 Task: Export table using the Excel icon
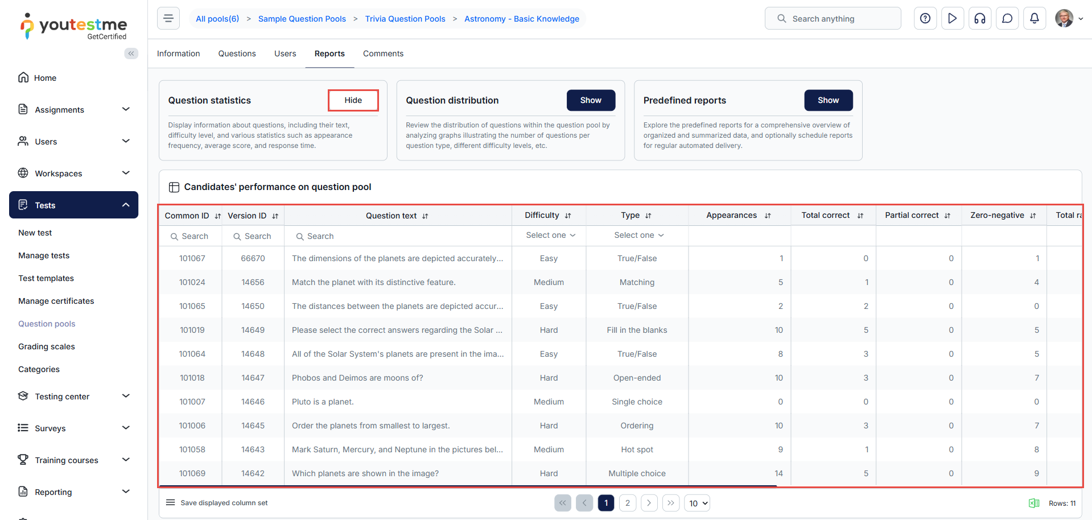click(1033, 504)
